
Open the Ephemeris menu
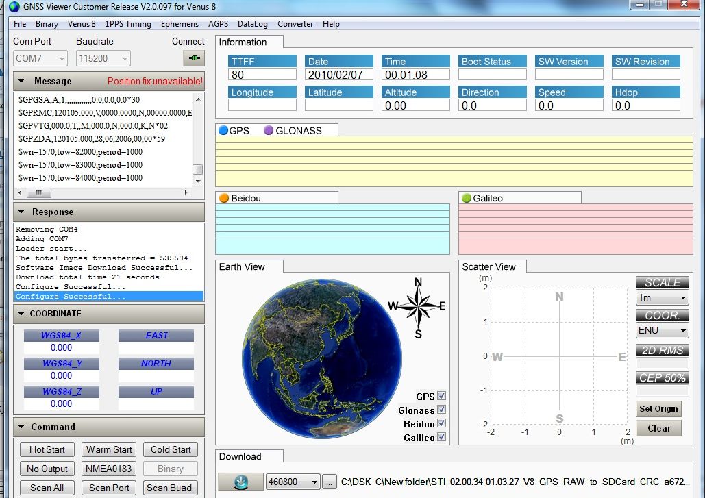(x=180, y=24)
